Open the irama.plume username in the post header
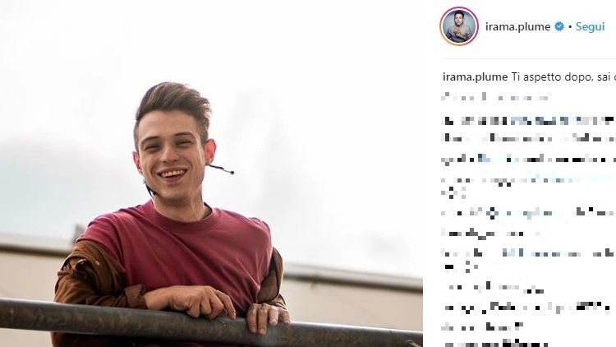The image size is (616, 347). tap(517, 27)
